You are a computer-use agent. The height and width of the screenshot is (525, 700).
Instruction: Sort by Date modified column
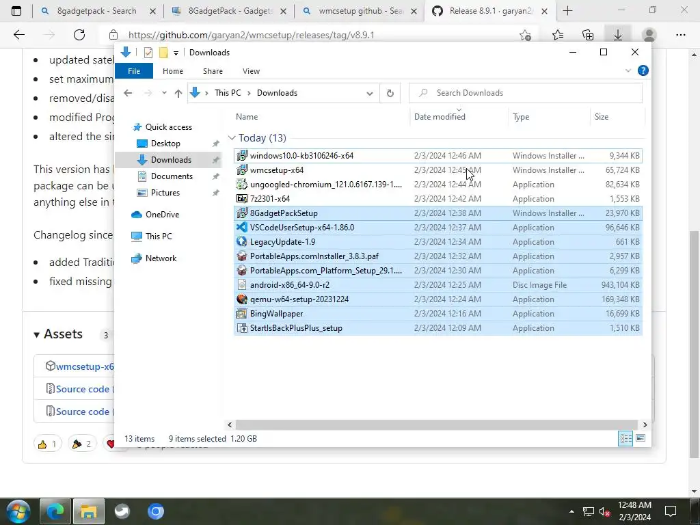point(459,117)
